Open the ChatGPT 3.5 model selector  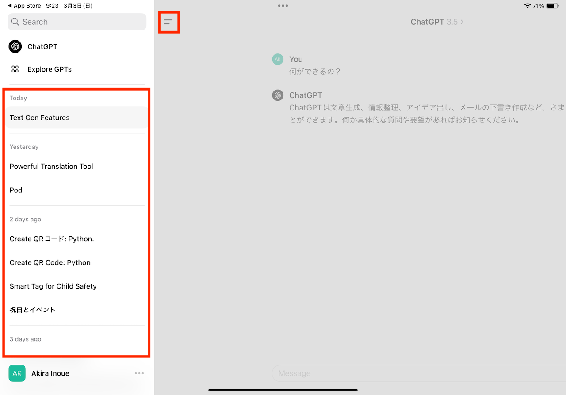[x=437, y=22]
